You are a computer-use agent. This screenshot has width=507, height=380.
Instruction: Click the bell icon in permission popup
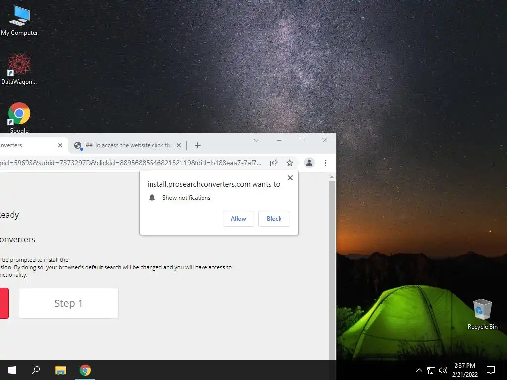(152, 197)
